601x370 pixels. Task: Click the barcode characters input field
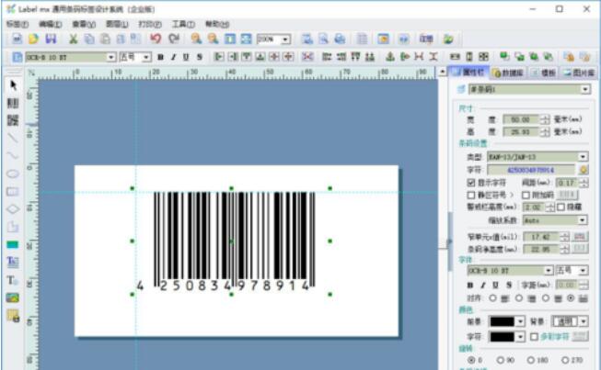tap(531, 170)
